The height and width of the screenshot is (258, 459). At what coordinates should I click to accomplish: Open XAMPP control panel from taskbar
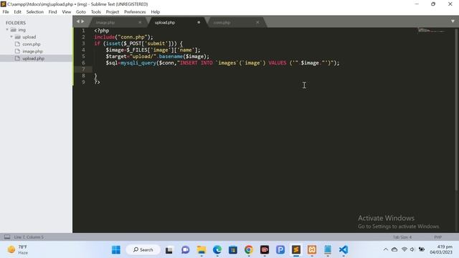point(312,250)
